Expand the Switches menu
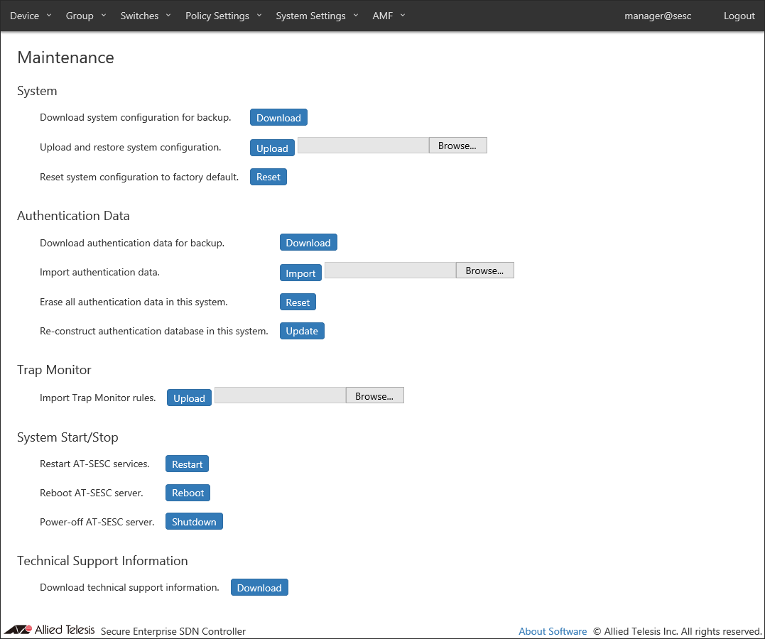The image size is (765, 639). (146, 16)
